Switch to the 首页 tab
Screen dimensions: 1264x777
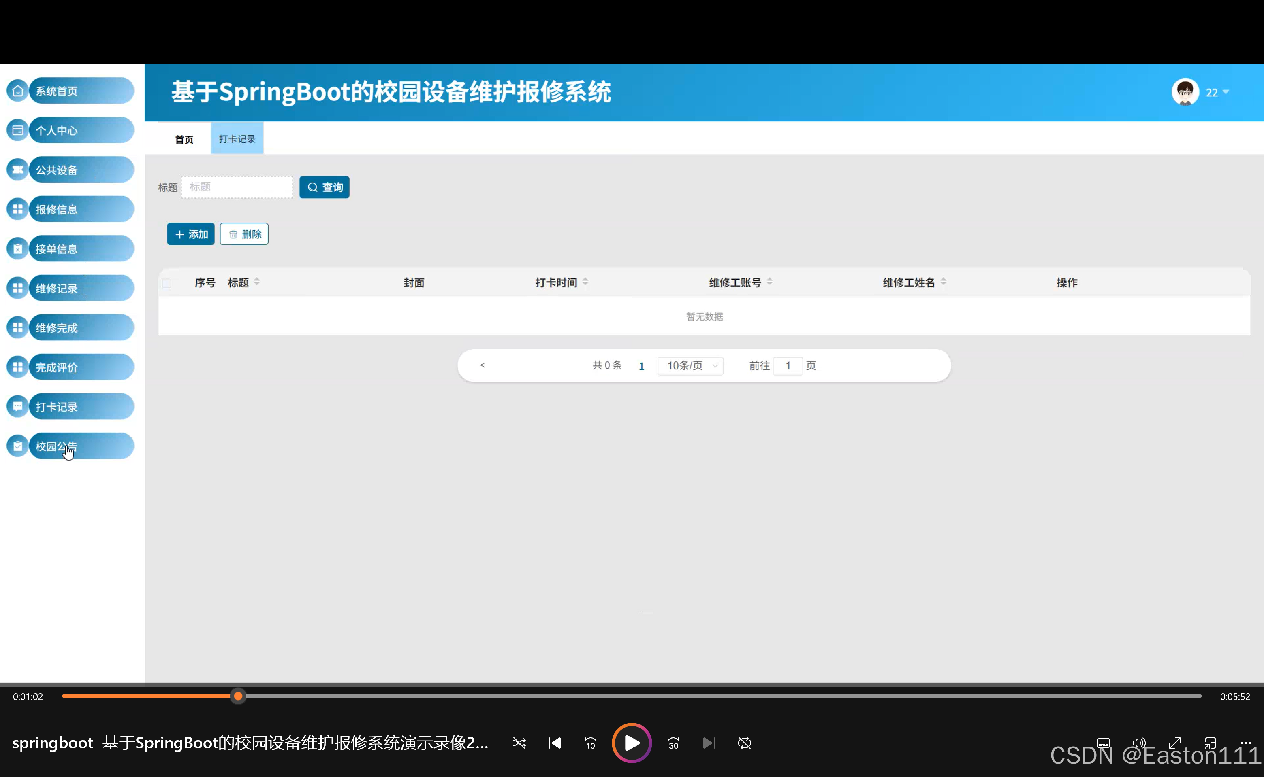click(x=184, y=139)
